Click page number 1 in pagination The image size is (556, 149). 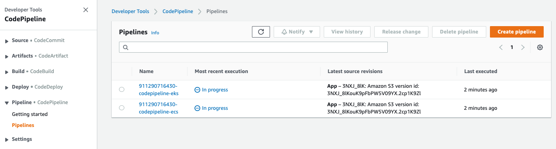click(512, 47)
